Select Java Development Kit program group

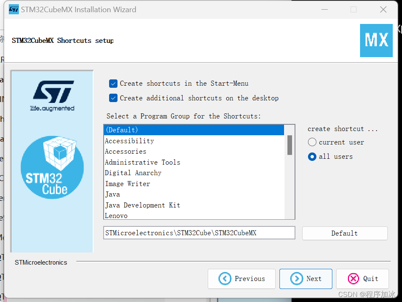(x=194, y=205)
